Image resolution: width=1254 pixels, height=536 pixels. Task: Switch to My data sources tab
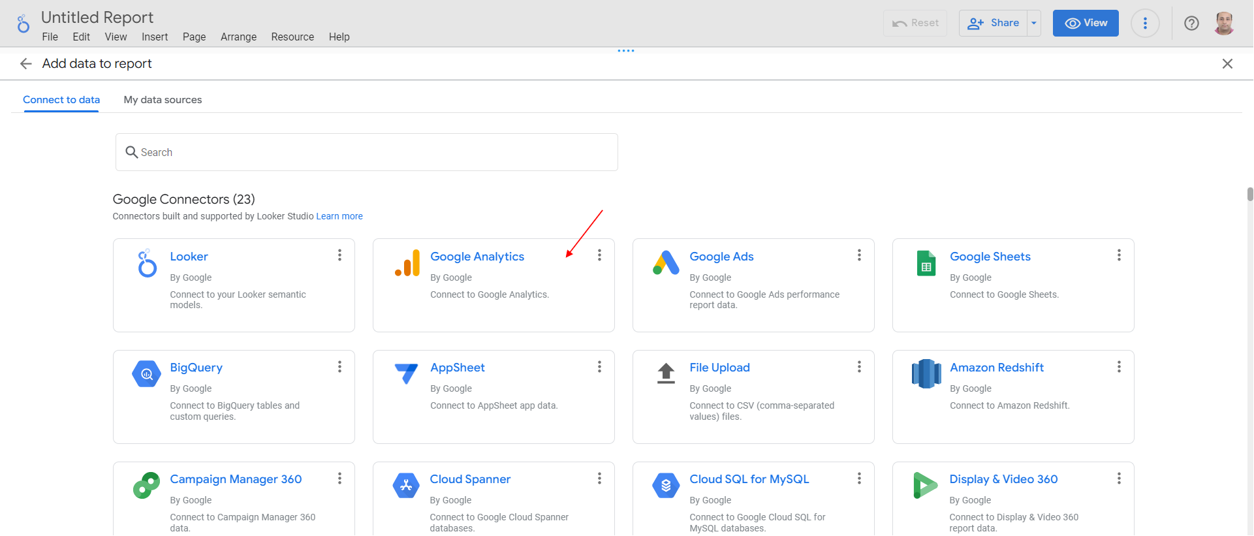pyautogui.click(x=163, y=100)
